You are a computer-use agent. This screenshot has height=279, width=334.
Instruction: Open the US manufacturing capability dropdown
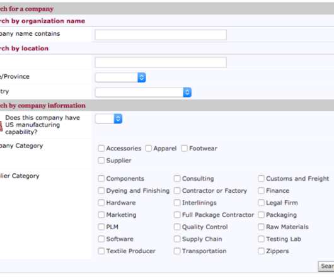point(108,119)
